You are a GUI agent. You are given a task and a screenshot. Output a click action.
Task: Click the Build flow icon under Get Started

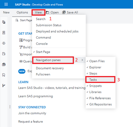coord(21,47)
